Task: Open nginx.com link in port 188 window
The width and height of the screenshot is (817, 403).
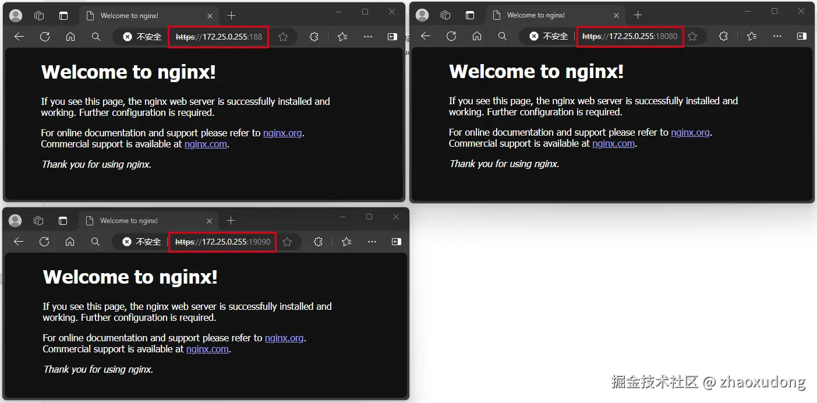Action: [x=206, y=144]
